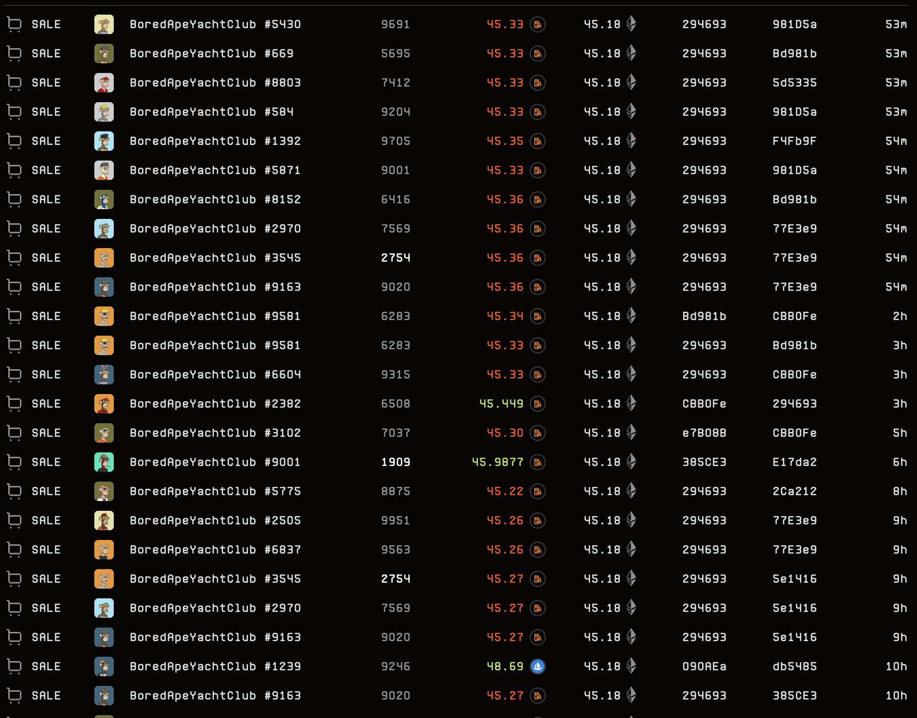917x718 pixels.
Task: Click the 8h timestamp
Action: coord(900,491)
